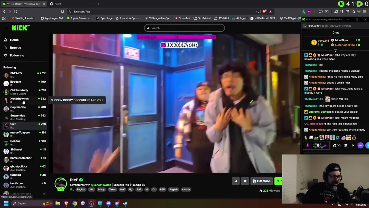Open Suspendas channel in Following list
This screenshot has height=208, width=369.
pyautogui.click(x=25, y=117)
